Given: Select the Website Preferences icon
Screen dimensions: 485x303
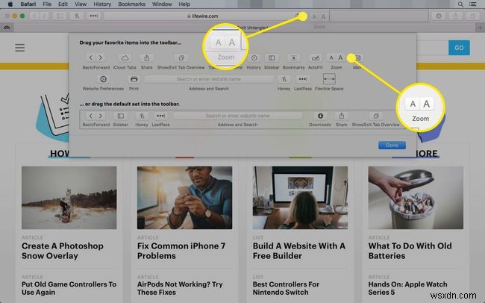Looking at the screenshot, I should 103,79.
